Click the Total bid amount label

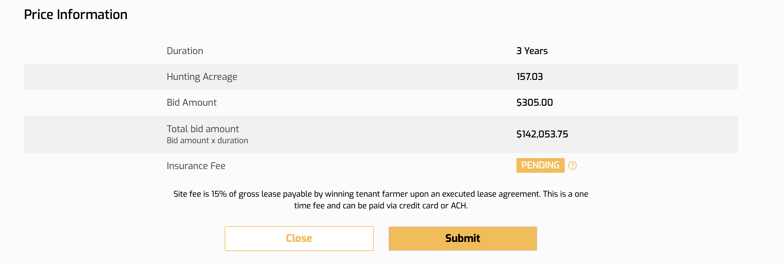(x=203, y=129)
